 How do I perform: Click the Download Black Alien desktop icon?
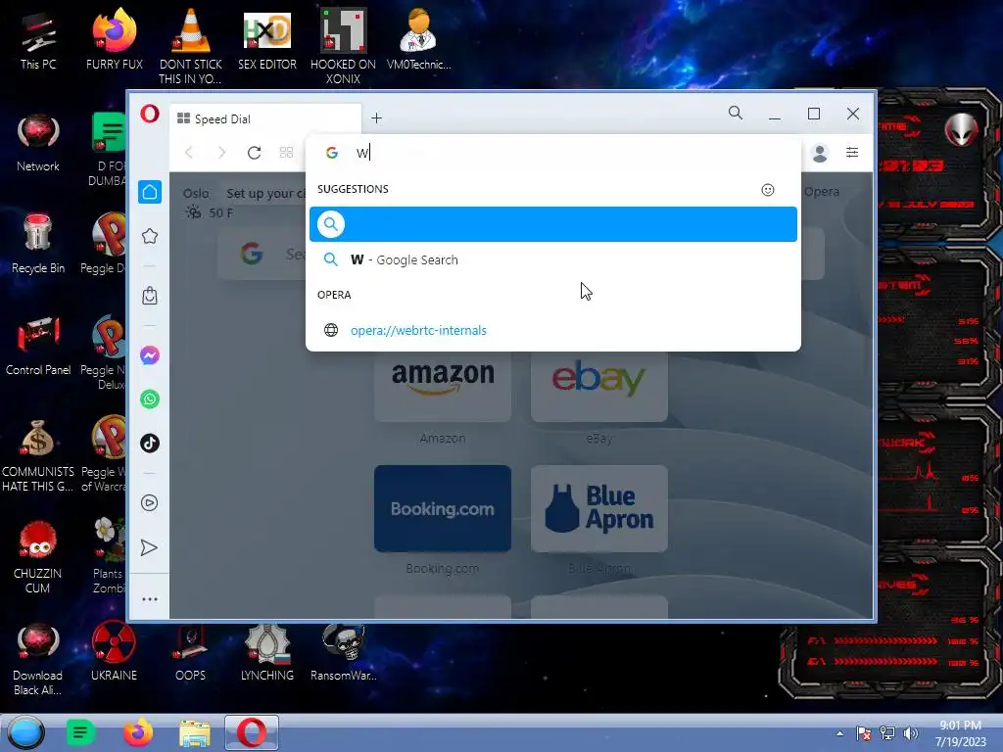[x=38, y=659]
